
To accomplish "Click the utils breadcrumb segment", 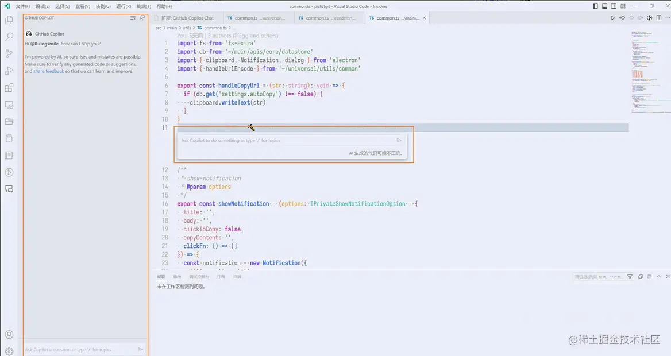I will point(187,28).
